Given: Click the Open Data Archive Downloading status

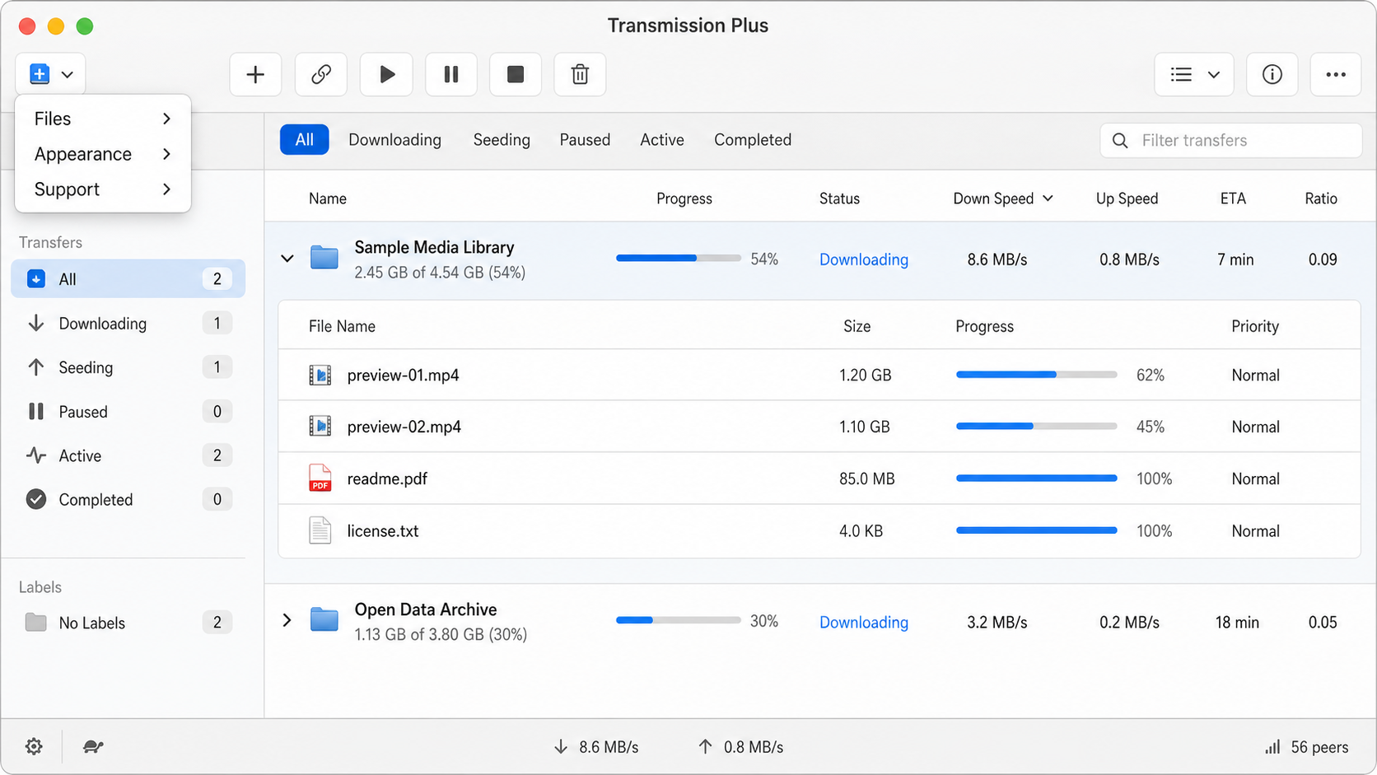Looking at the screenshot, I should point(864,623).
